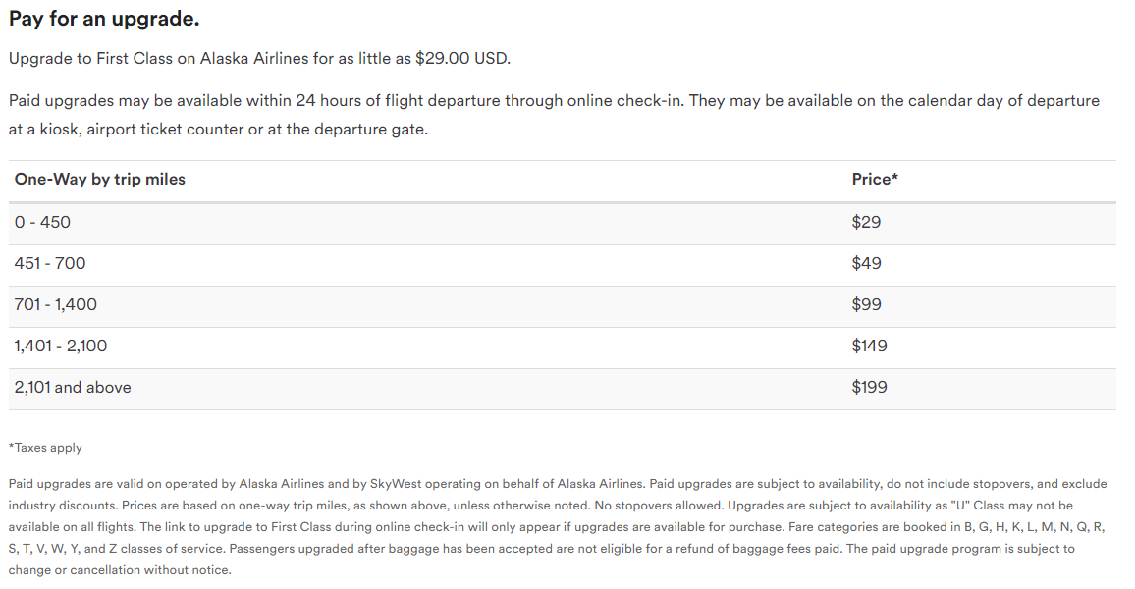This screenshot has width=1135, height=589.
Task: Click the "kiosk, airport ticket counter" text line
Action: tap(218, 130)
